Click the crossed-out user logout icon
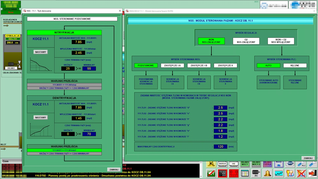Image resolution: width=318 pixels, height=179 pixels. [x=301, y=173]
